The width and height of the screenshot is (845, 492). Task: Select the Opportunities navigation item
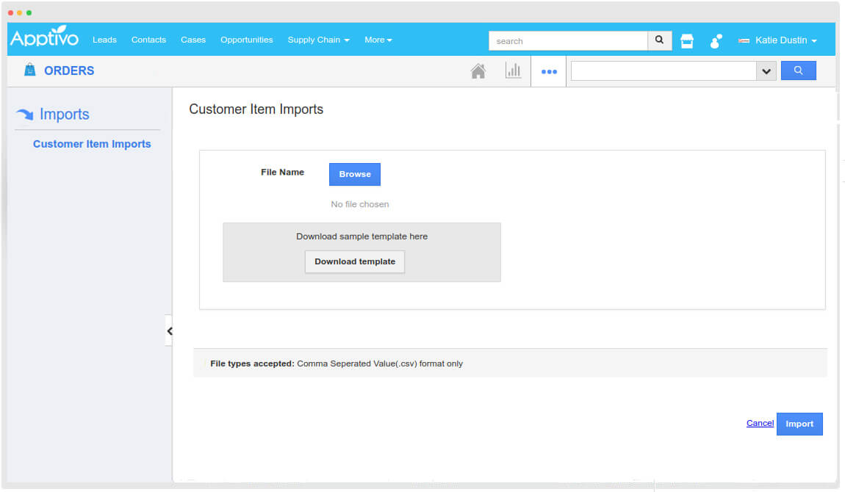tap(246, 40)
